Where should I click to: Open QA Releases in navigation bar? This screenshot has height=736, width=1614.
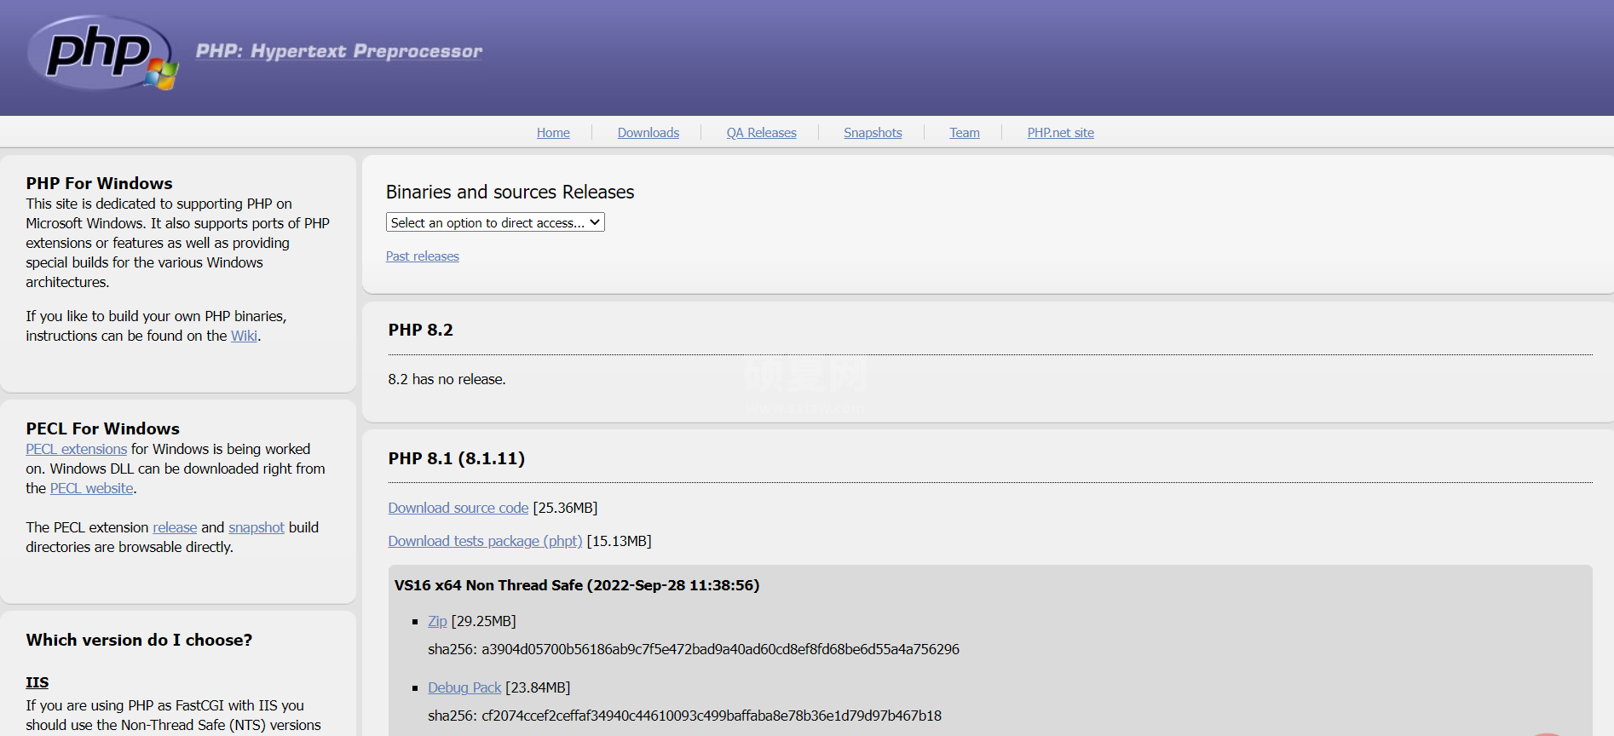click(762, 133)
